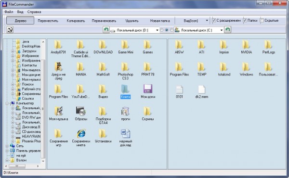Select the Andy0791 folder icon

pos(58,45)
